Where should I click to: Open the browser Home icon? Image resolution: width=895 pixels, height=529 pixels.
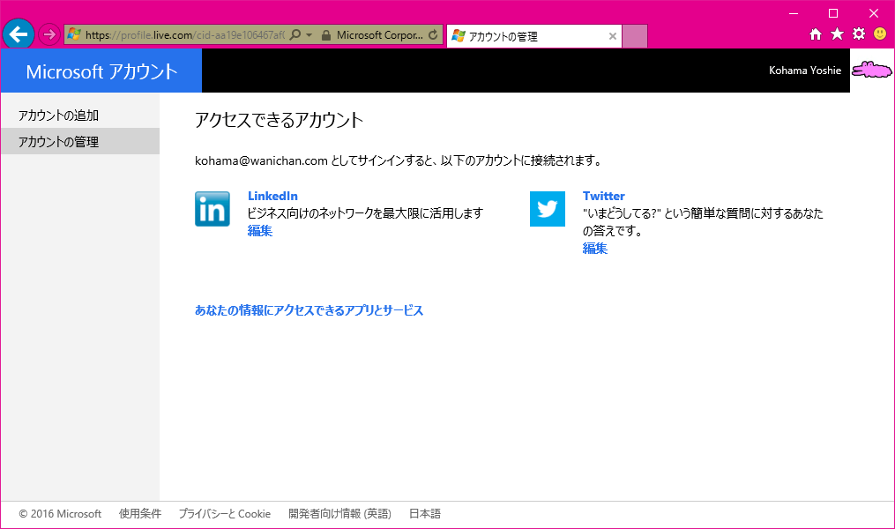click(x=816, y=34)
